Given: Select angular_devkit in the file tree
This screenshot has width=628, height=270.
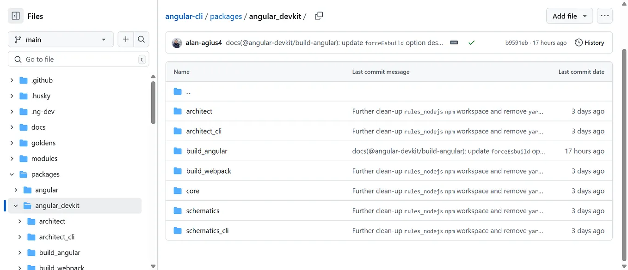Looking at the screenshot, I should [x=57, y=206].
